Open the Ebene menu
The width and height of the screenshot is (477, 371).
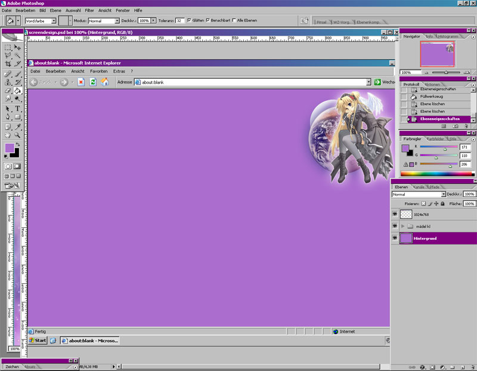tap(55, 10)
